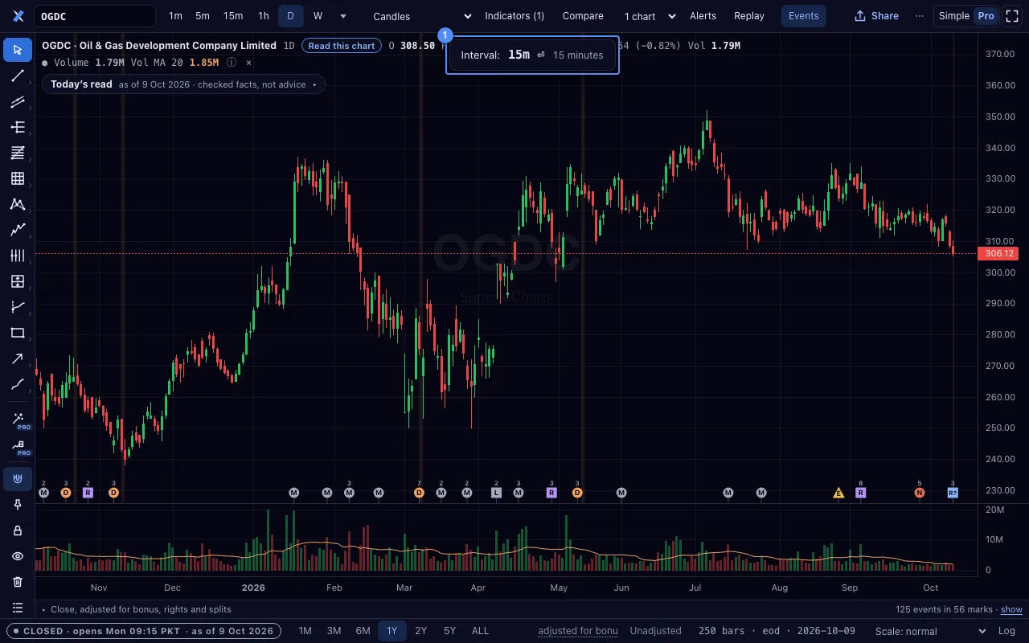Pin the drawing toolbar
This screenshot has width=1029, height=643.
point(18,505)
